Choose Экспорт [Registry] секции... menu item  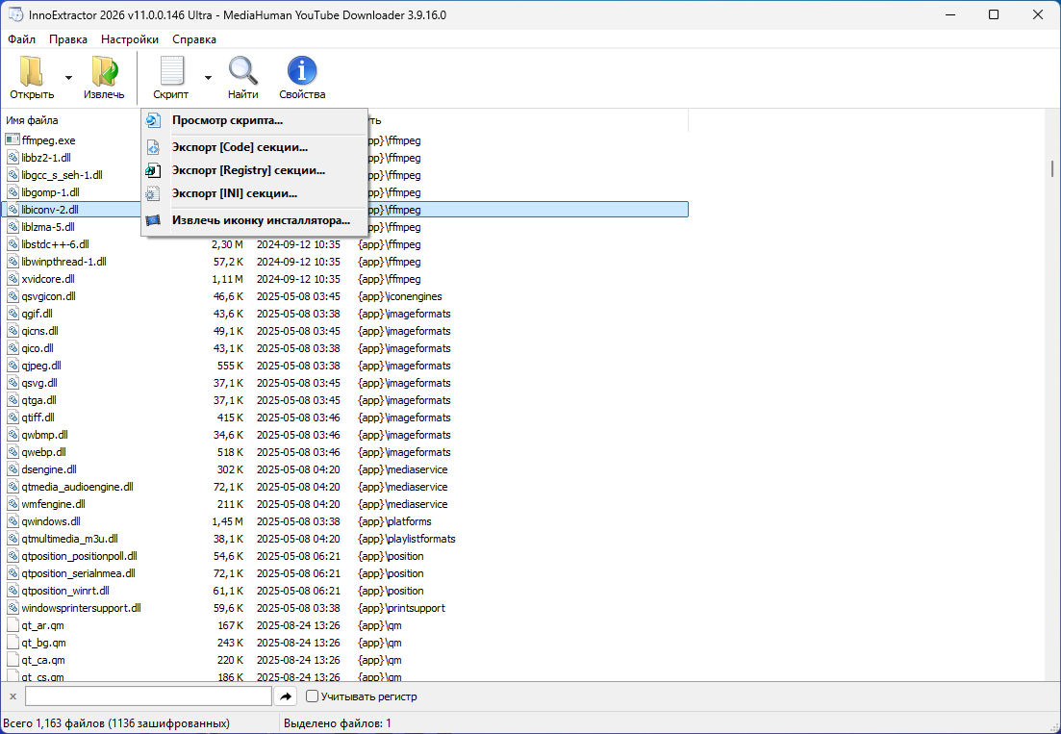[254, 170]
